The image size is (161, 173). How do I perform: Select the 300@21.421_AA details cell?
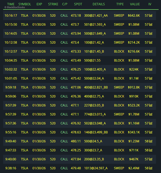pos(96,15)
